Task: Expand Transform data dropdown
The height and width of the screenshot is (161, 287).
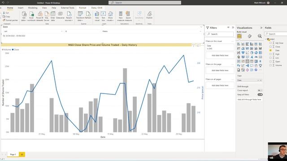Action: point(80,16)
